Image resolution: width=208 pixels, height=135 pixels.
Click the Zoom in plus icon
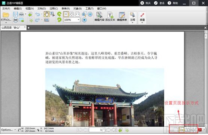(x=84, y=20)
